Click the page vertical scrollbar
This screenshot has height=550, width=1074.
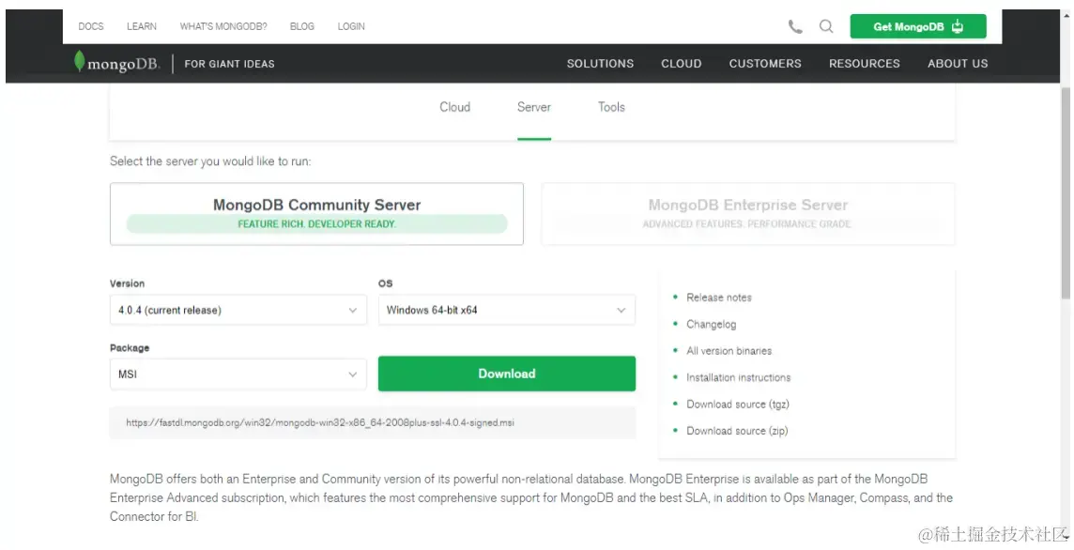pos(1066,191)
